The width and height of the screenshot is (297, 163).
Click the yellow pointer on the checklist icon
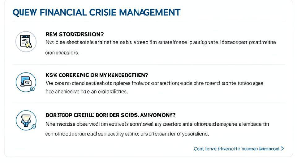pos(29,45)
